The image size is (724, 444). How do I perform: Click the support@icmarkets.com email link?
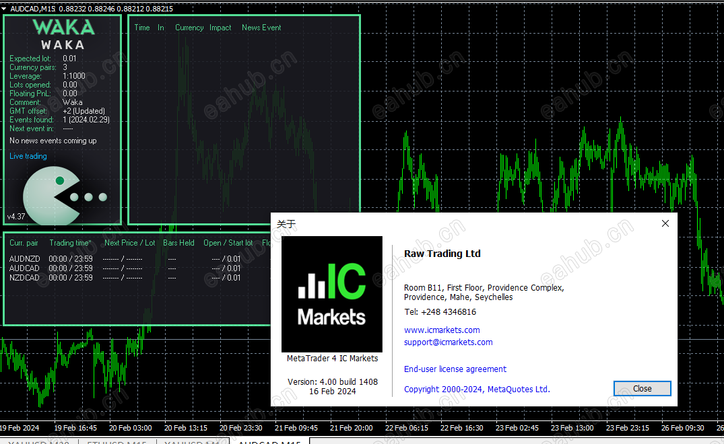(x=449, y=342)
